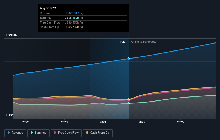Image resolution: width=220 pixels, height=140 pixels.
Task: Toggle the Revenue legend button
Action: [x=15, y=133]
